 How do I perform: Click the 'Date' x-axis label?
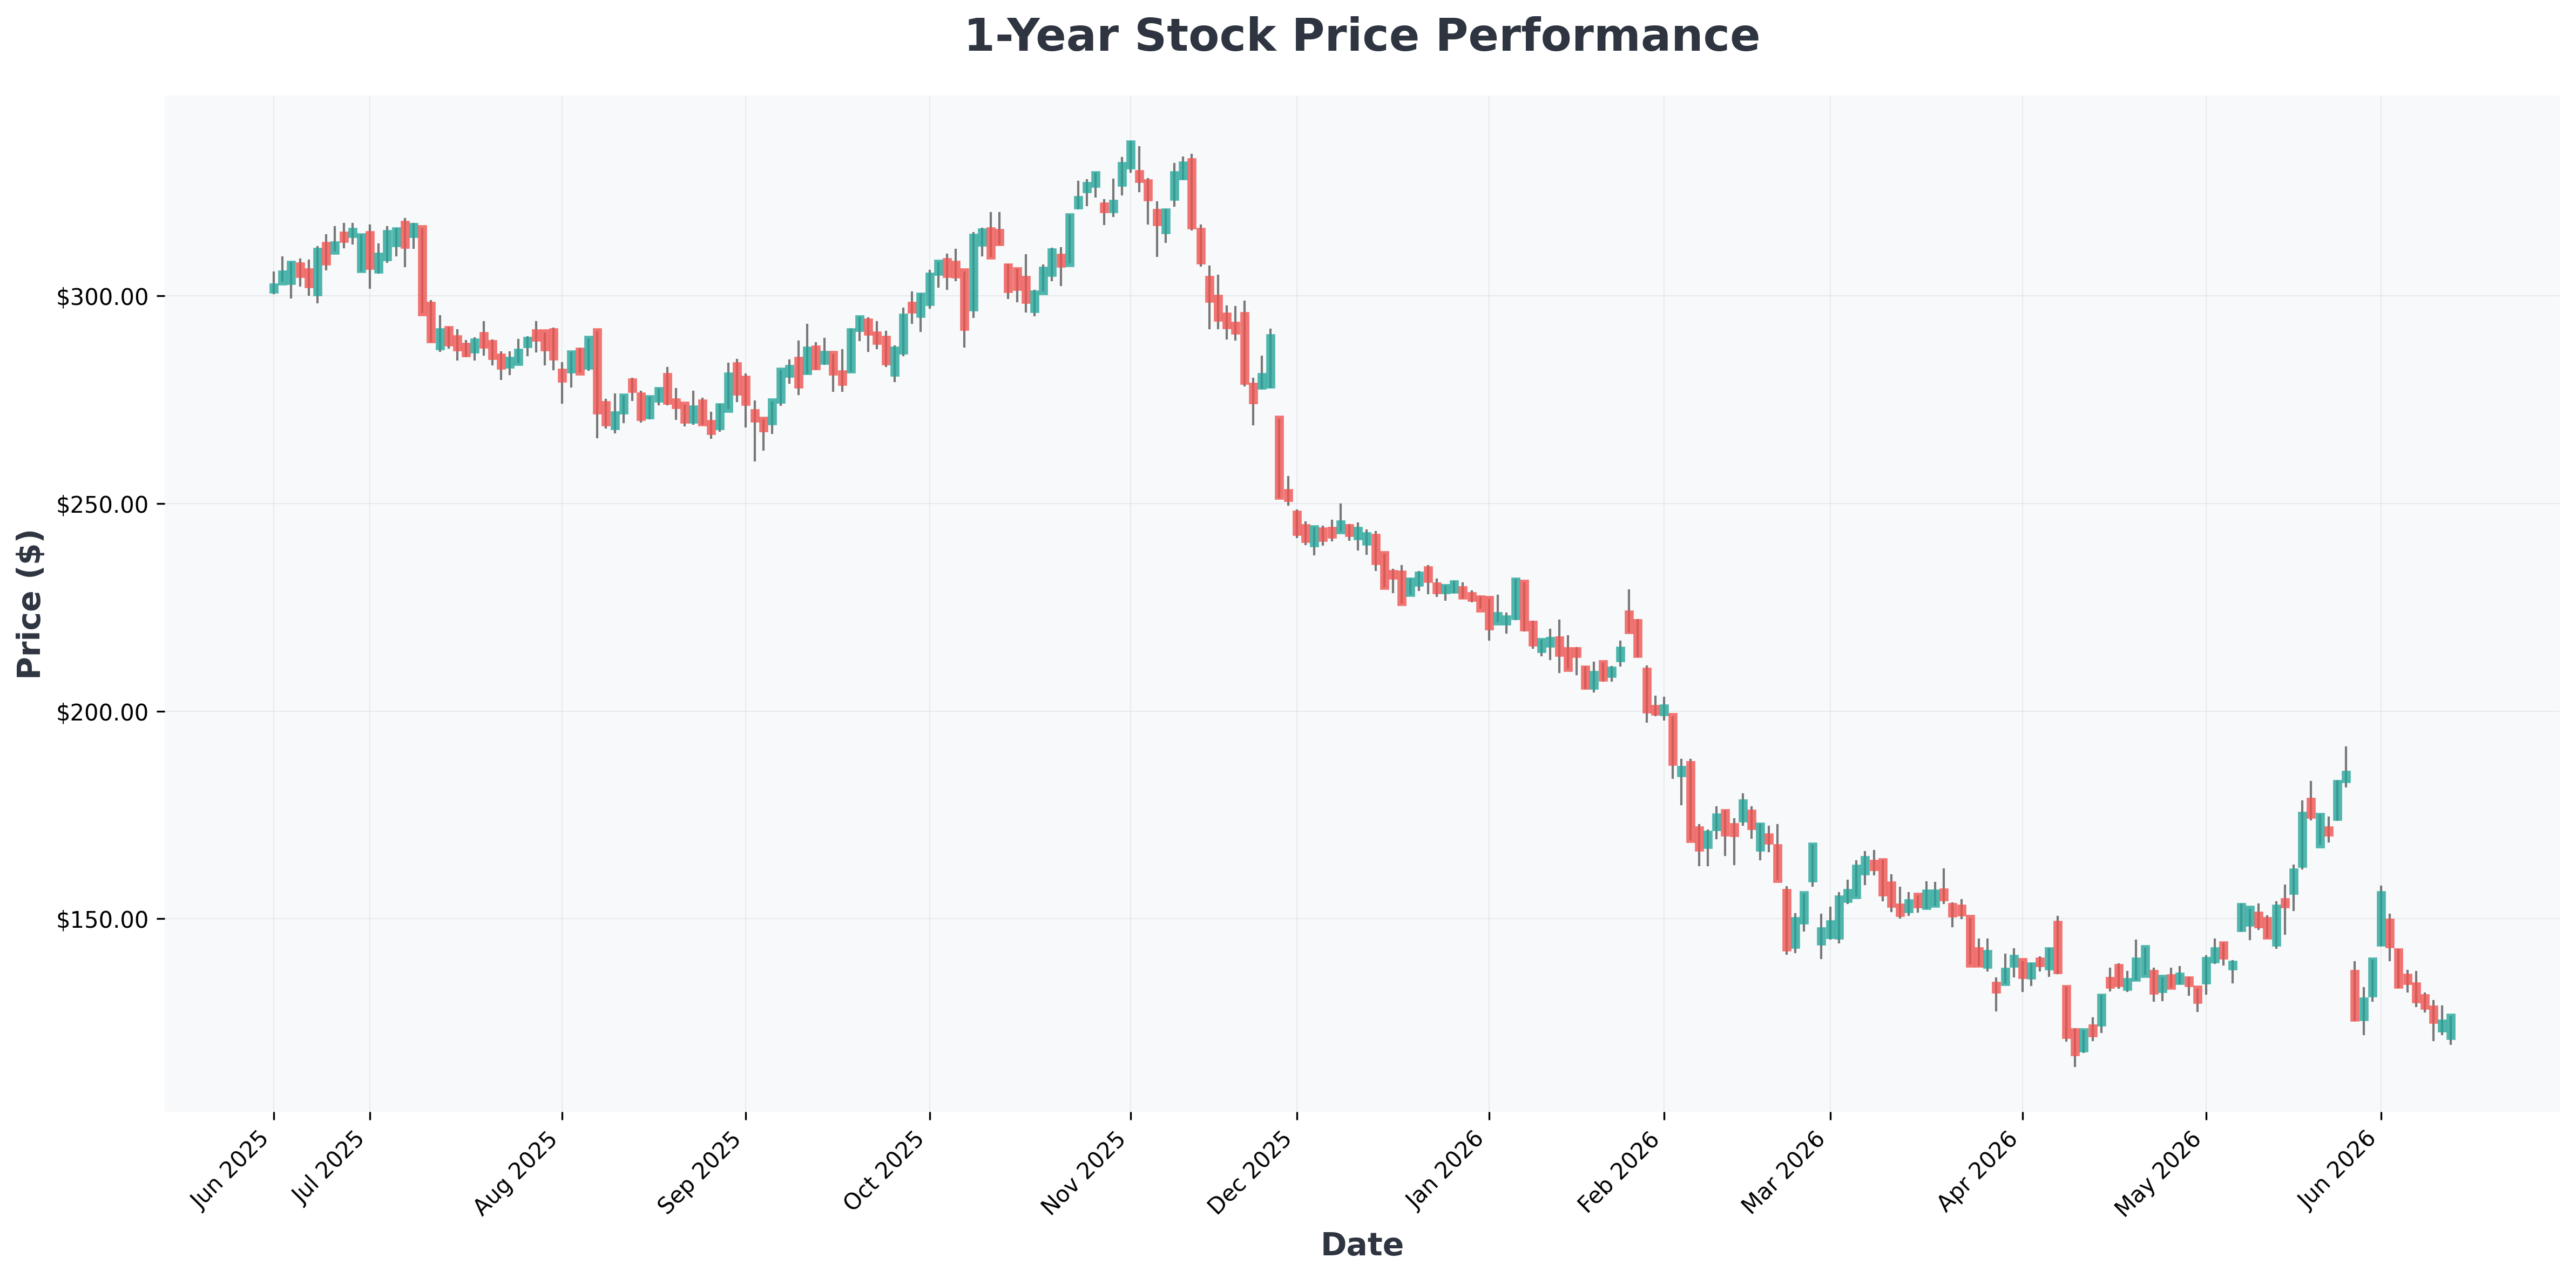click(1361, 1244)
